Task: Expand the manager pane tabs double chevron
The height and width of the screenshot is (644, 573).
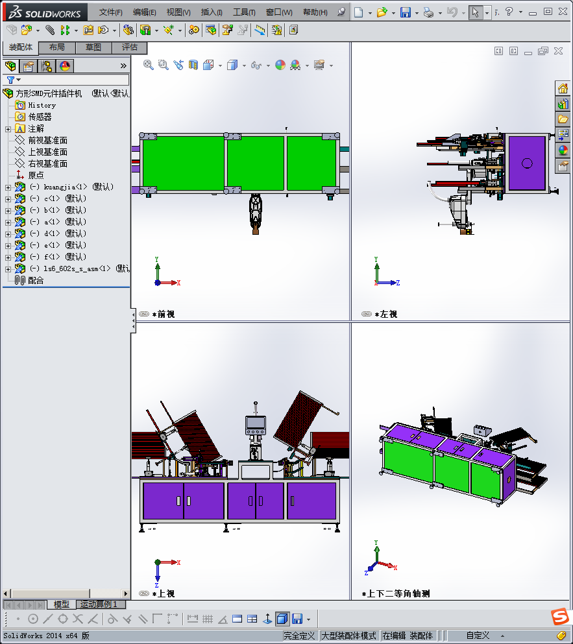Action: (123, 66)
